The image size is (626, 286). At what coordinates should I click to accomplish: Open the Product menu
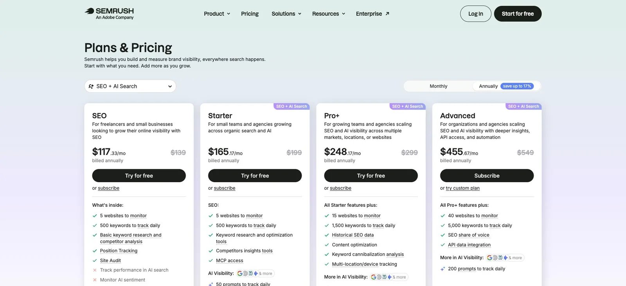tap(217, 14)
